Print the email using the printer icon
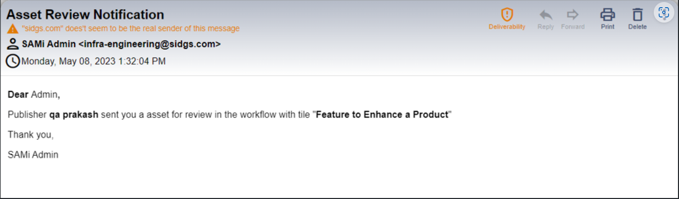The height and width of the screenshot is (199, 679). click(608, 14)
